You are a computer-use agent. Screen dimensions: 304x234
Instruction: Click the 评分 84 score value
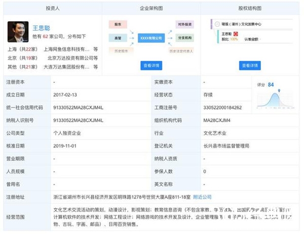tap(271, 85)
